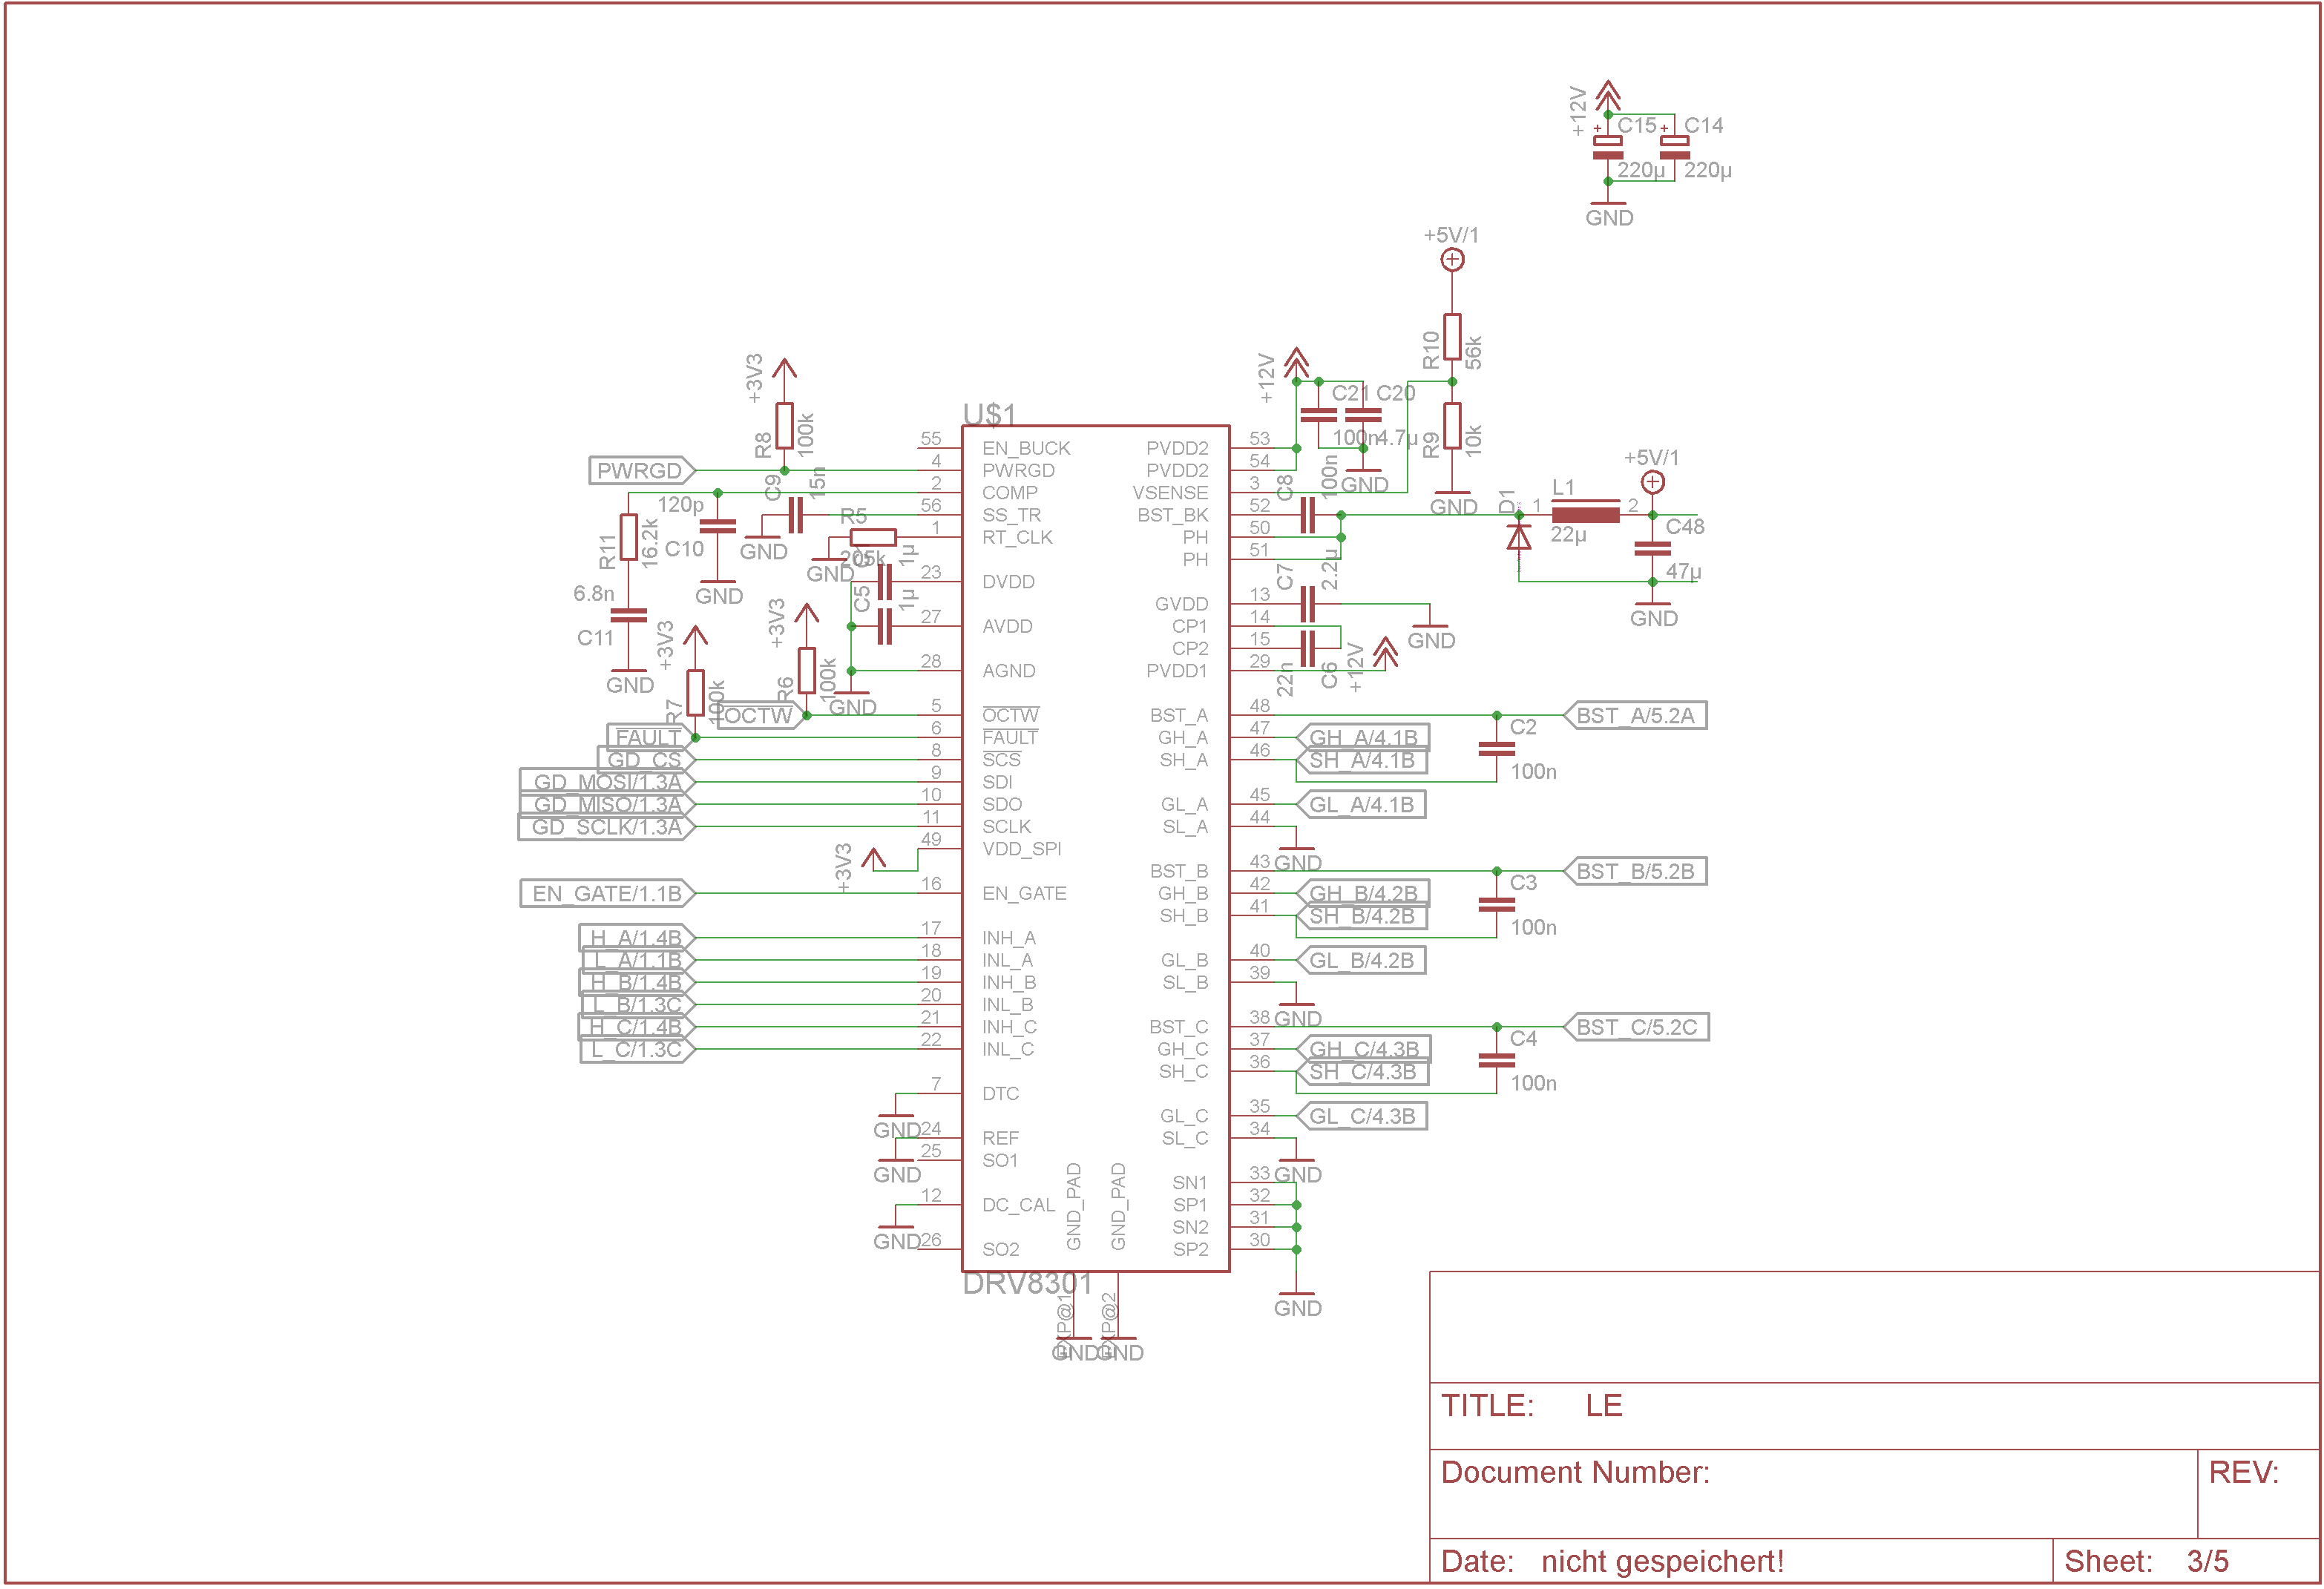
Task: Click the resistor R10 symbol
Action: 1453,337
